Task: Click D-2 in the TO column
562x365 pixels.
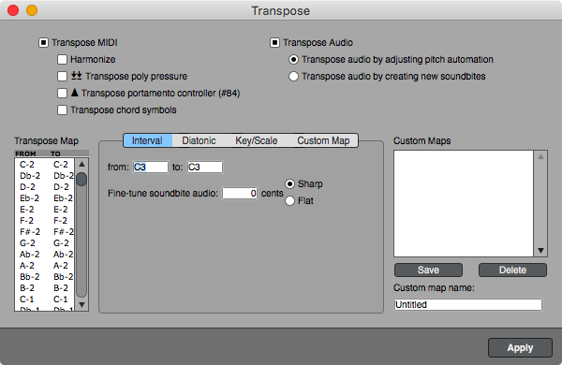Action: pyautogui.click(x=61, y=187)
